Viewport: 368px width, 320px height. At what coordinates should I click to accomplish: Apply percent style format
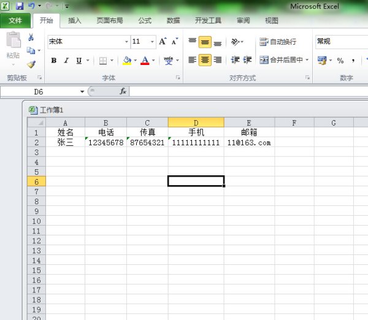coord(340,61)
